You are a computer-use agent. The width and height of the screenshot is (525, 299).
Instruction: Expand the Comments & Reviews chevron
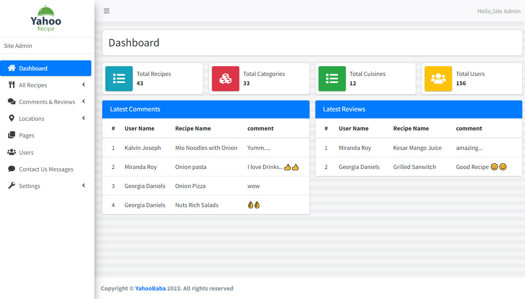pos(84,102)
